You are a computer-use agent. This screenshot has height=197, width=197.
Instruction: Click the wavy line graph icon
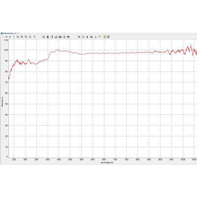[99, 37]
